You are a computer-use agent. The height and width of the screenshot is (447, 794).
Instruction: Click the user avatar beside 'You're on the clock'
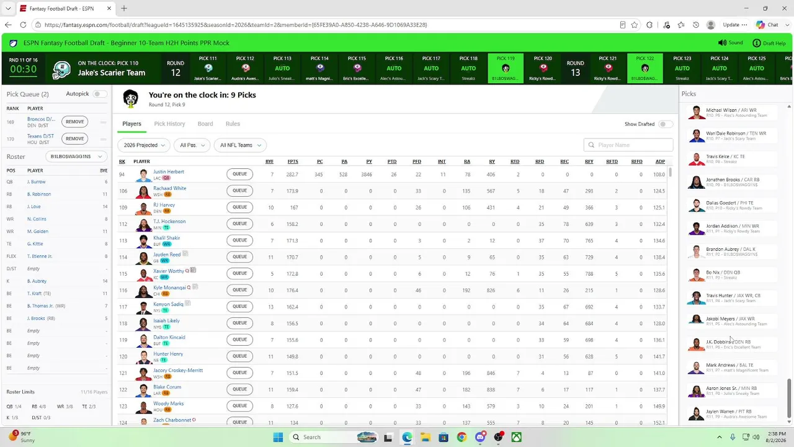click(130, 99)
